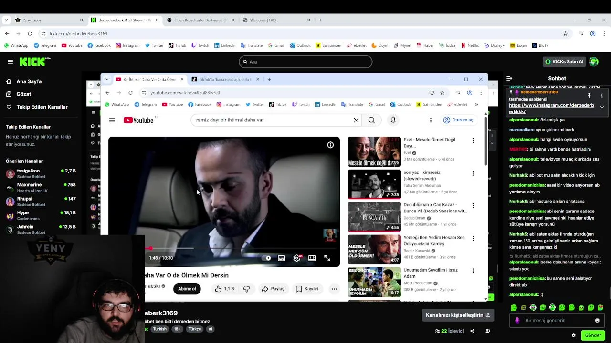Open outer Chrome tab search dropdown
This screenshot has width=611, height=343.
[x=6, y=20]
